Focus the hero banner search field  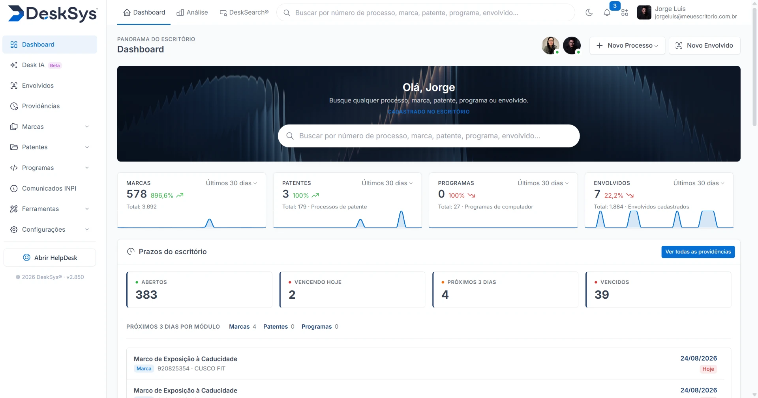click(x=429, y=136)
